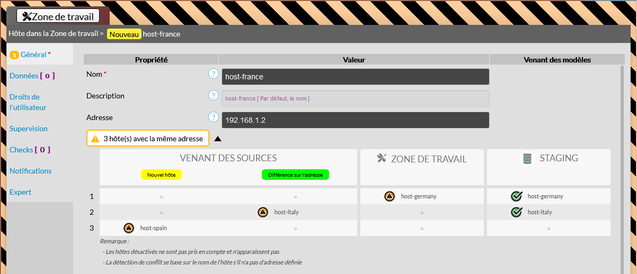Open the Général tab
The image size is (637, 274).
(x=33, y=54)
